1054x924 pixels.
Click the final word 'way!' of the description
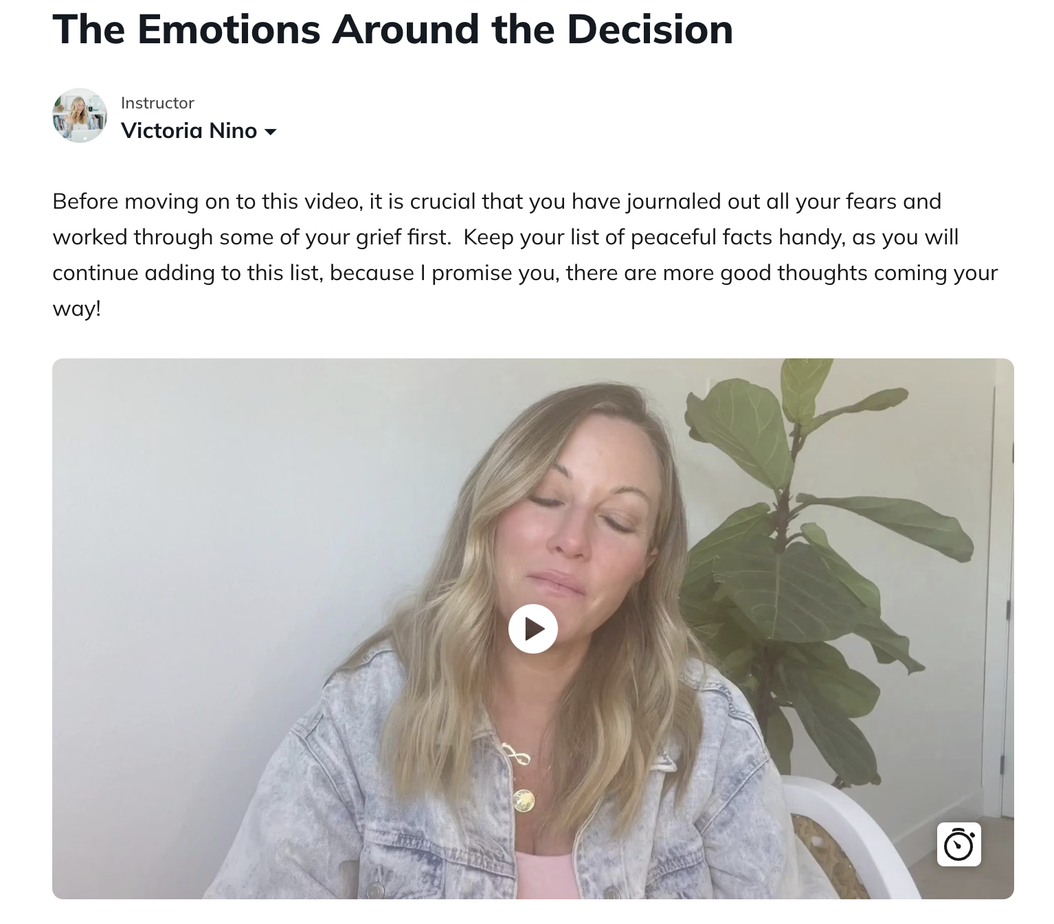pyautogui.click(x=77, y=308)
